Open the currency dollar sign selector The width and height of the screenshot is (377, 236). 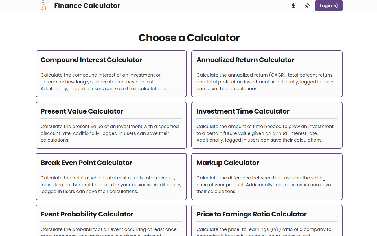point(294,6)
